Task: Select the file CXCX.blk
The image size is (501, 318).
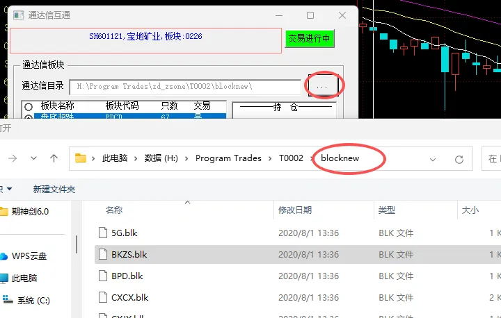Action: point(129,298)
